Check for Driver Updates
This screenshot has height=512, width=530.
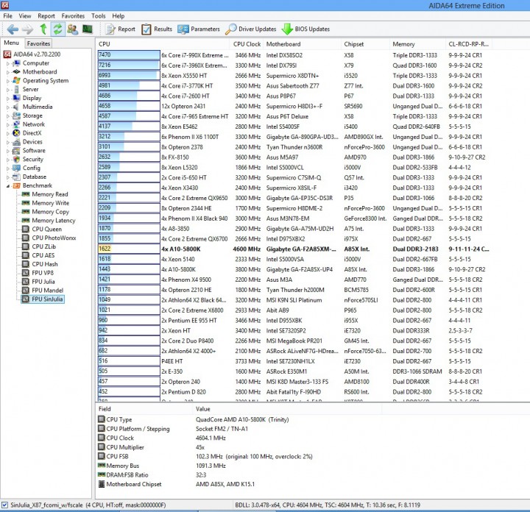point(250,29)
